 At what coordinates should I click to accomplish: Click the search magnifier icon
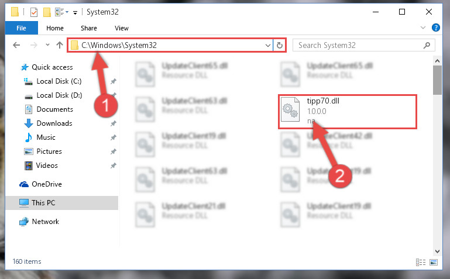click(x=427, y=45)
